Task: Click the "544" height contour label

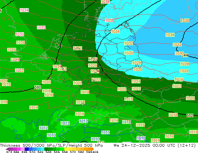Action: 185,55
